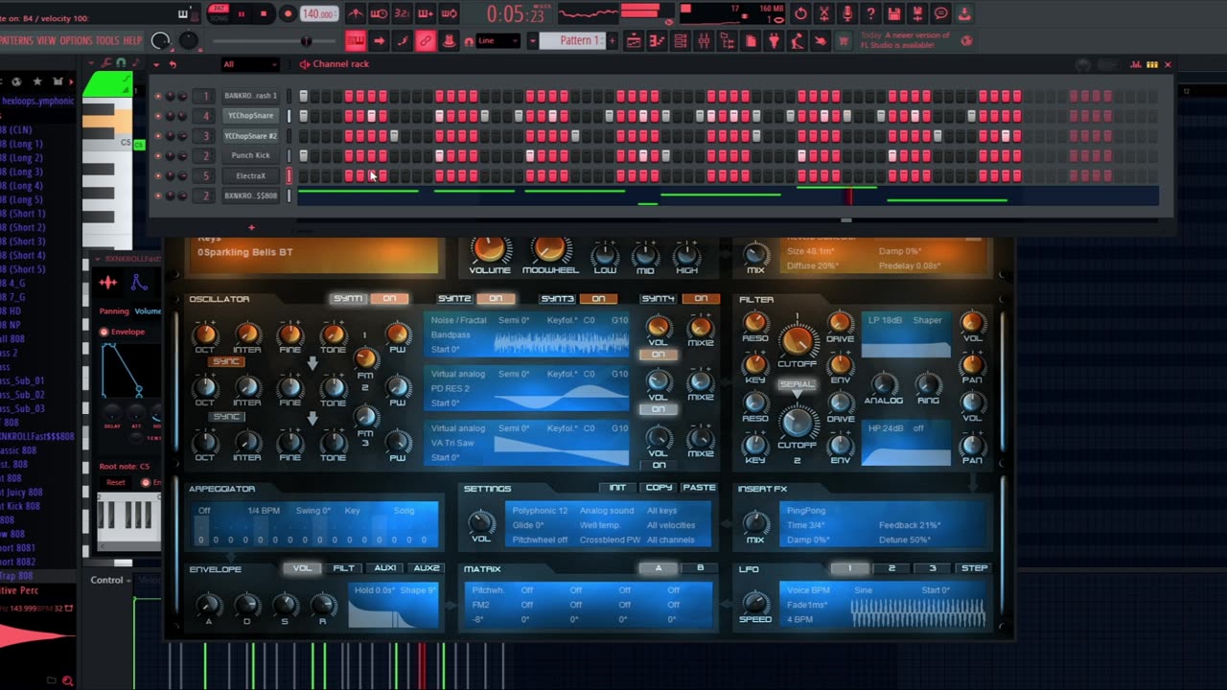This screenshot has height=690, width=1227.
Task: Click the star favorites icon in browser
Action: pos(38,81)
